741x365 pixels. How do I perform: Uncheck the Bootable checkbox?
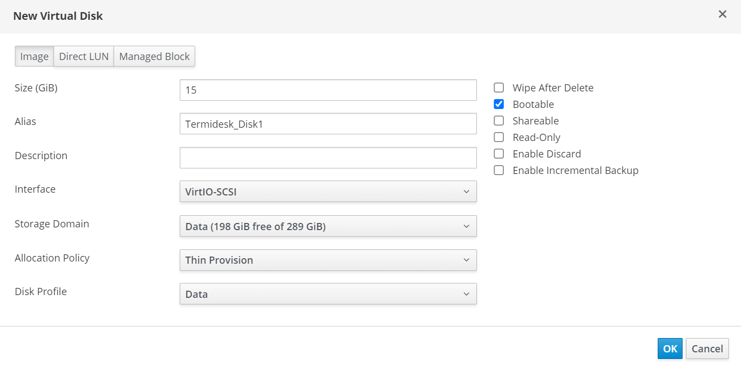pyautogui.click(x=499, y=104)
